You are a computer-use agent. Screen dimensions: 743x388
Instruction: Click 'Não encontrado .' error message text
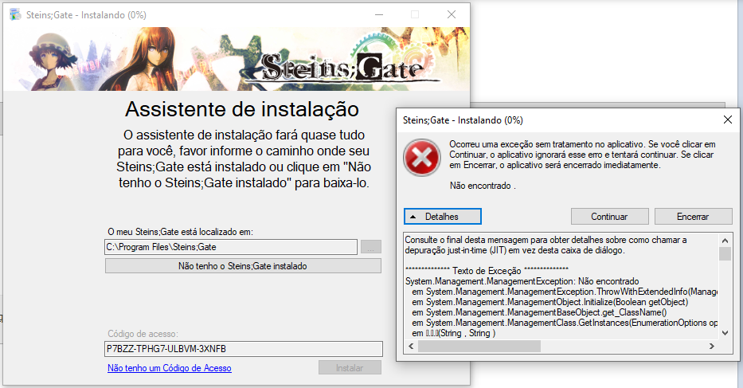tap(483, 186)
